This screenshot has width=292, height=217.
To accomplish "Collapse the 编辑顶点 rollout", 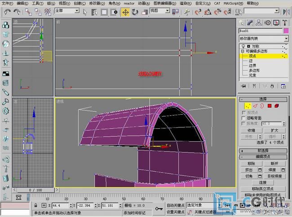I will 263,157.
